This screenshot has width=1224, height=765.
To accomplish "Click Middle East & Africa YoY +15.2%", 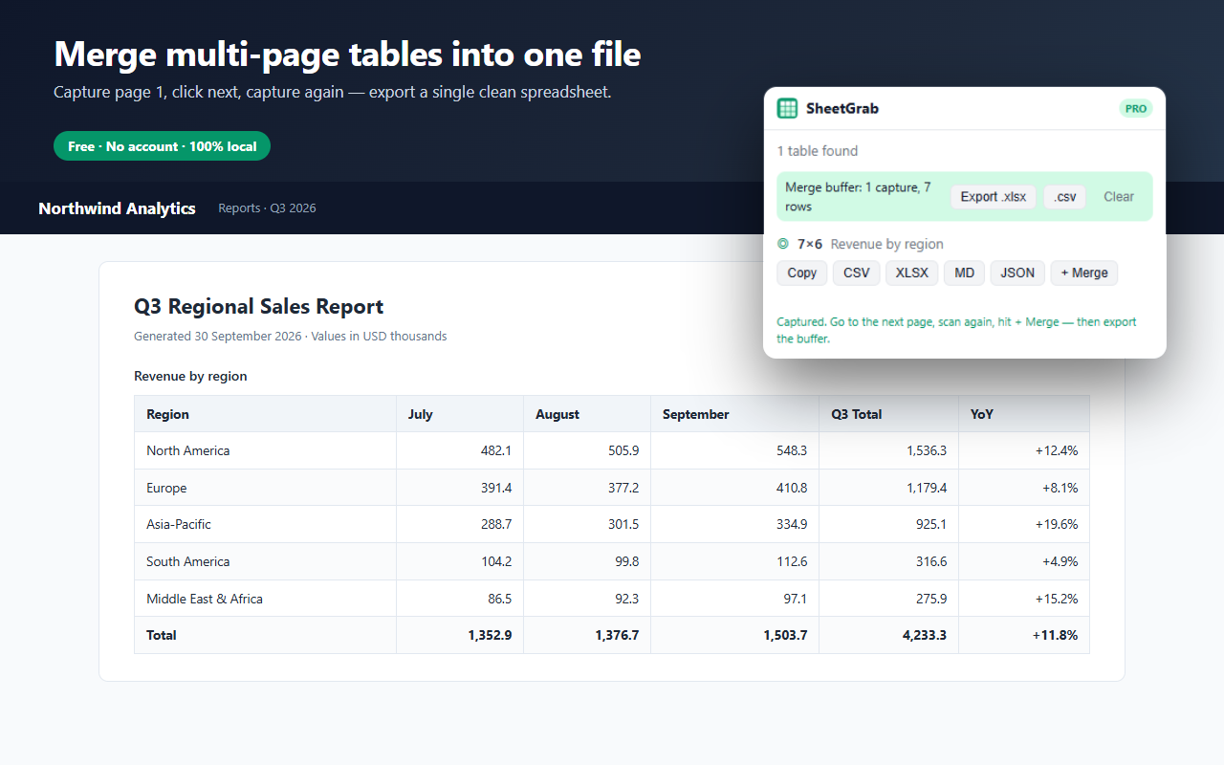I will pyautogui.click(x=1057, y=599).
